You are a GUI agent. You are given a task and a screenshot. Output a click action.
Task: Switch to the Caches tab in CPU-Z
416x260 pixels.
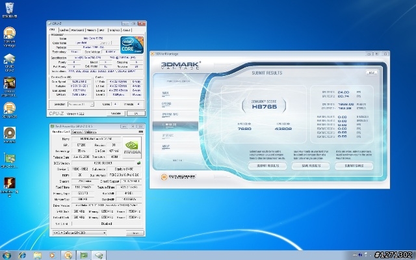tap(64, 31)
